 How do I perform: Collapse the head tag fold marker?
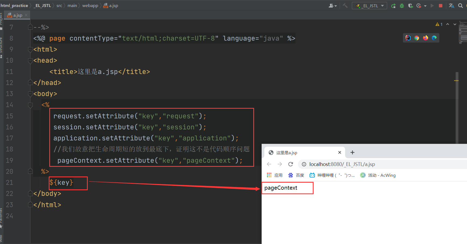tap(30, 61)
